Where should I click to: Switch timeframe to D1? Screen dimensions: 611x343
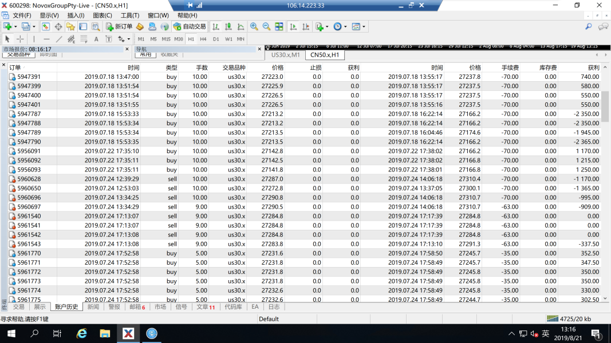point(216,39)
